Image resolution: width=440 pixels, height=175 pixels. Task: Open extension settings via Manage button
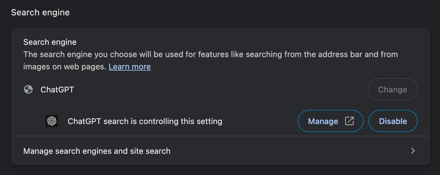point(331,121)
